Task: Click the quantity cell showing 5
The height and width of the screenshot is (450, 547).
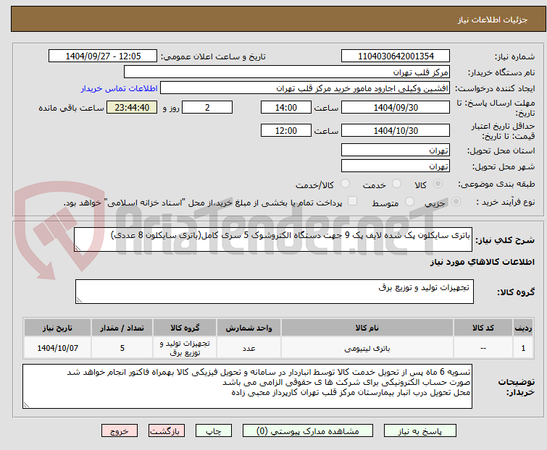Action: pos(122,347)
